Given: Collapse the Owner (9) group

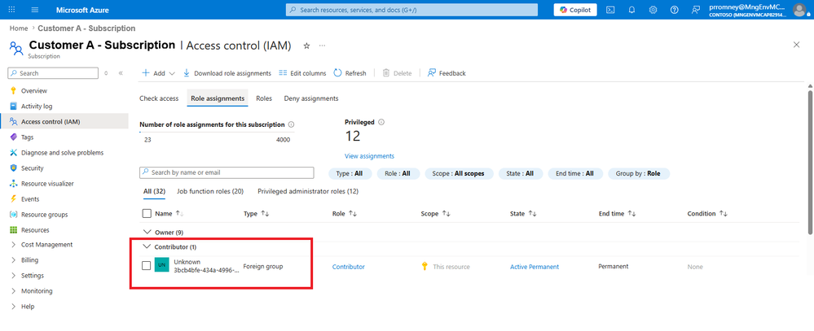Looking at the screenshot, I should coord(147,232).
